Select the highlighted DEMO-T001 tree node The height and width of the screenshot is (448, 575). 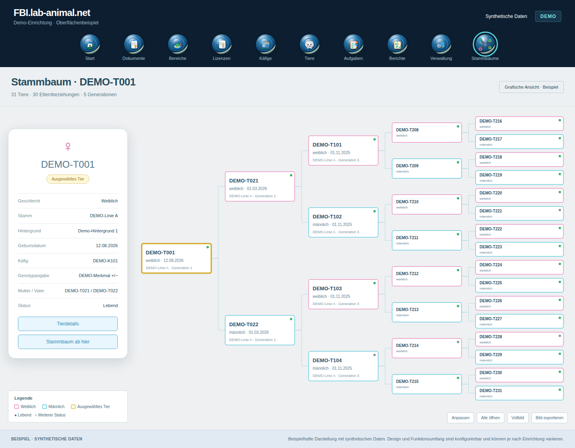click(x=176, y=258)
